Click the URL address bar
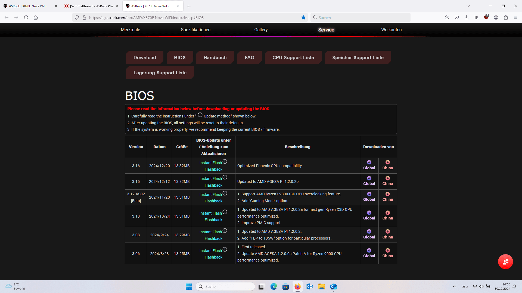 (x=190, y=18)
